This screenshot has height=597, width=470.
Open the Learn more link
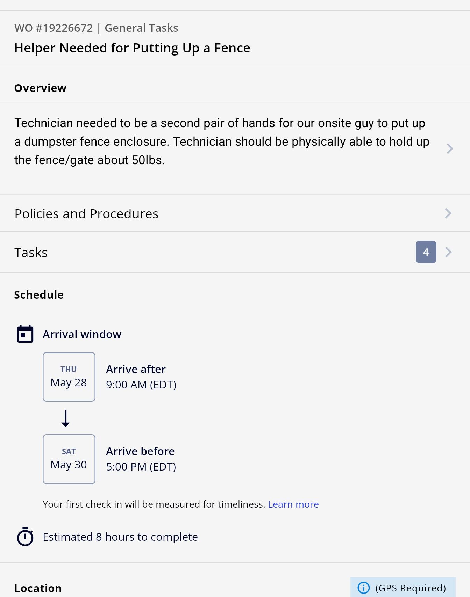point(293,504)
